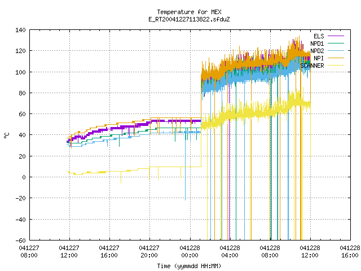Click the chart title 'Temperature for MEX'
This screenshot has width=361, height=271.
point(189,12)
